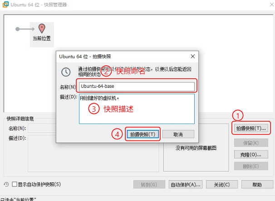Screen dimensions: 275x201
Task: Open 帮助 help
Action: [257, 184]
